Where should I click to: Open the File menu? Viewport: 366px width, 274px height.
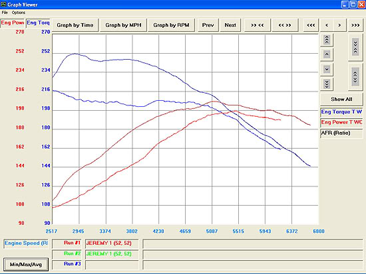click(x=5, y=13)
